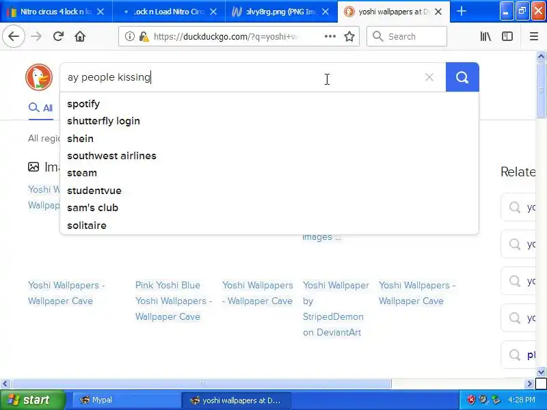Screen dimensions: 547x410
Task: Switch to Lock n Load Nitro Circus tab
Action: 169,12
